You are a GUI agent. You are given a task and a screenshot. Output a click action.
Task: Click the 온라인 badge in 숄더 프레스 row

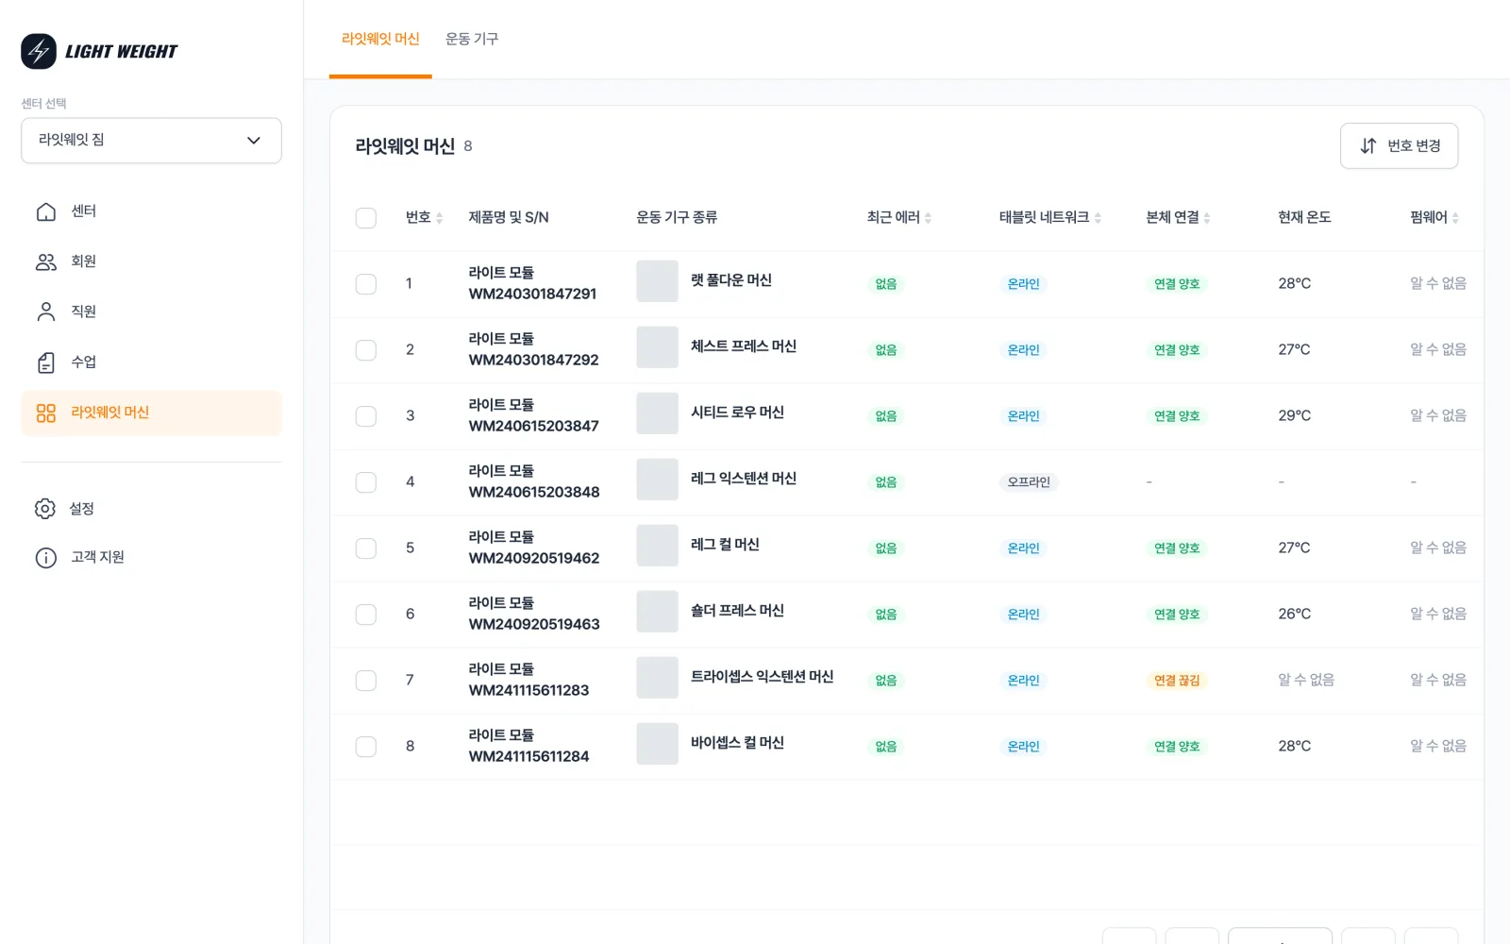tap(1023, 615)
